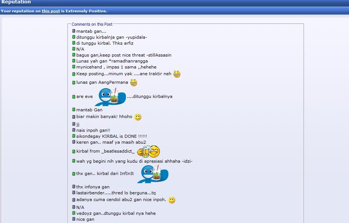This screenshot has width=349, height=223.
Task: Click yellow smiley after 'biar makin banyak! hhoho'
Action: tap(138, 117)
